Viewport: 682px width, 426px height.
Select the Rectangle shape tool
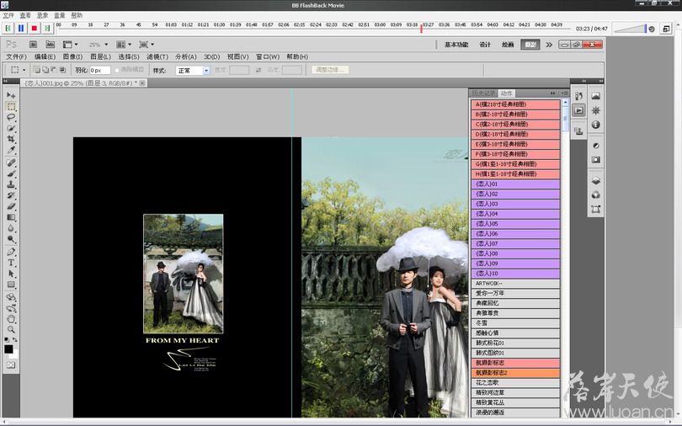point(11,285)
